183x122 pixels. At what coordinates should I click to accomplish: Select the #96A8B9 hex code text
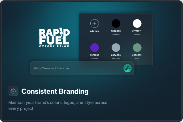coord(116,55)
